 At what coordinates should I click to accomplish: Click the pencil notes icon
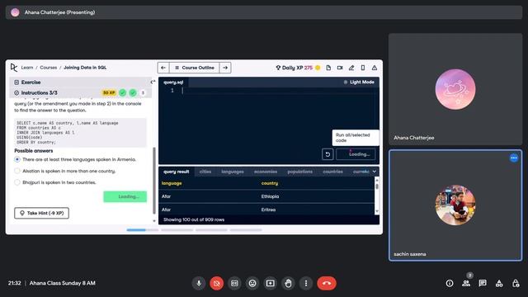pos(351,68)
